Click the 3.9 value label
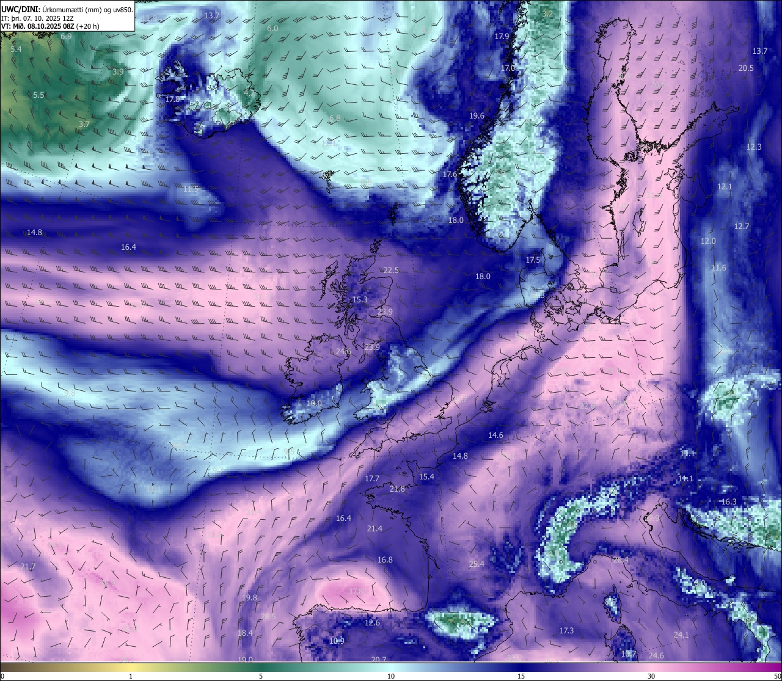 pos(118,72)
